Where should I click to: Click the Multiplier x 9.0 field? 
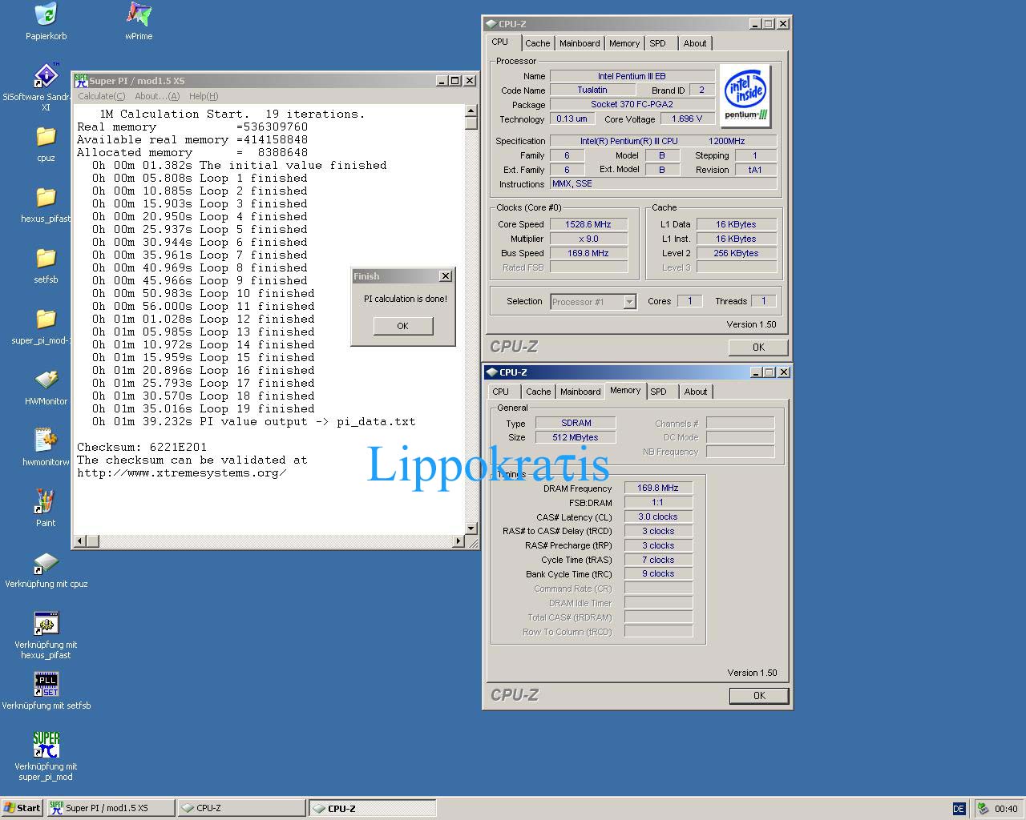(x=588, y=239)
